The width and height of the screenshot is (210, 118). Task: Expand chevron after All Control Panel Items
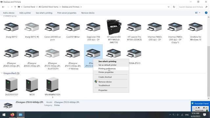click(x=60, y=7)
